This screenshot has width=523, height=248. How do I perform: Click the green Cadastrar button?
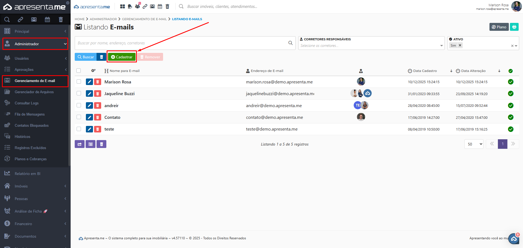pyautogui.click(x=122, y=57)
